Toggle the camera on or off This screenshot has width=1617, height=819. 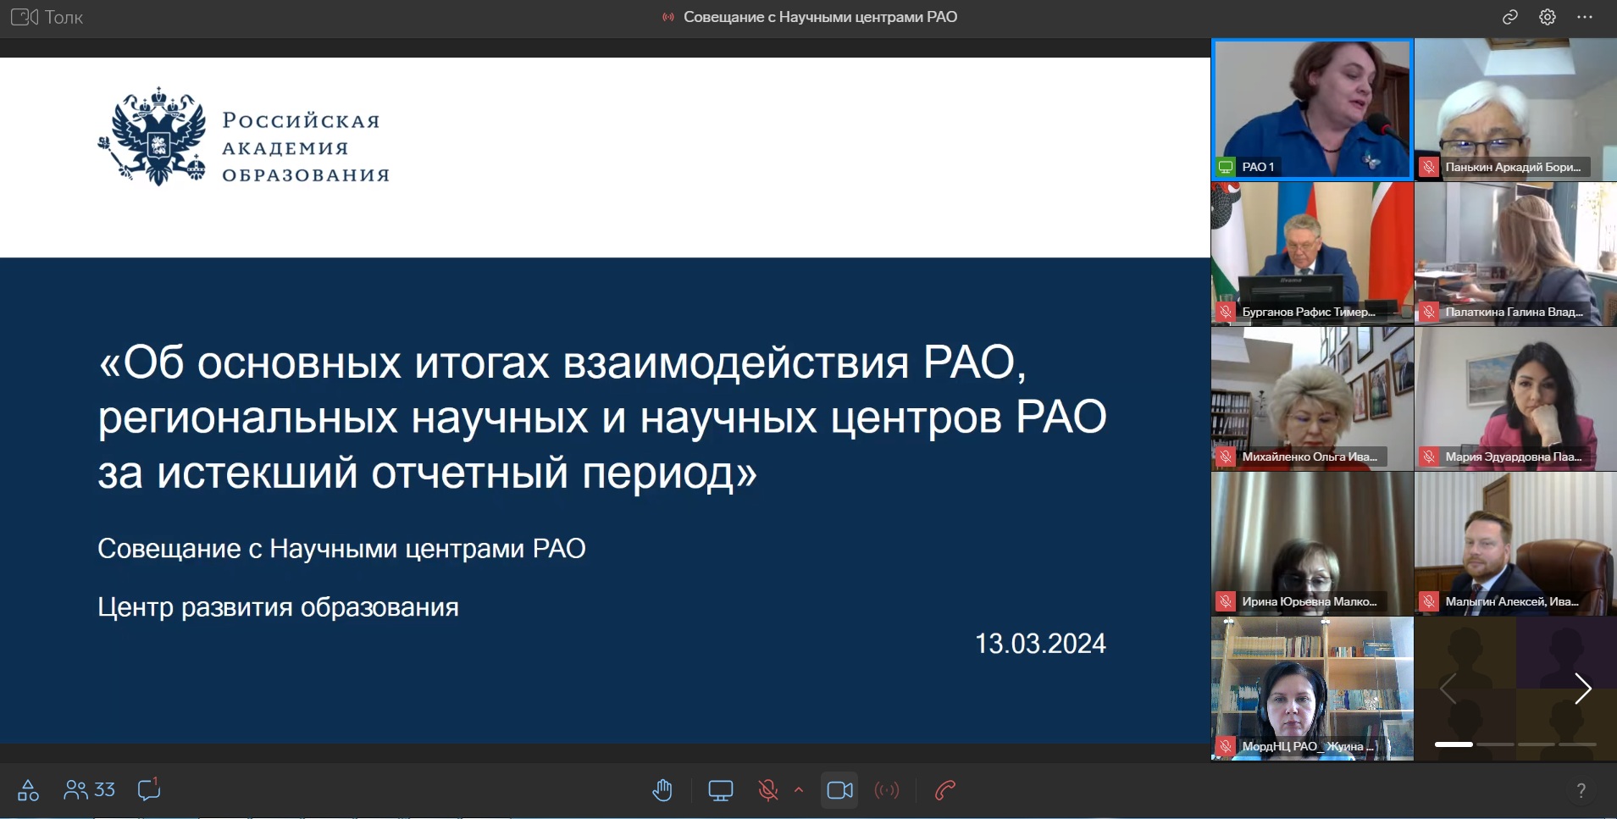[839, 790]
